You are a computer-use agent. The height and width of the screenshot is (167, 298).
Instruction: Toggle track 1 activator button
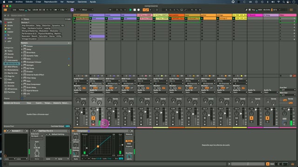tap(77, 118)
